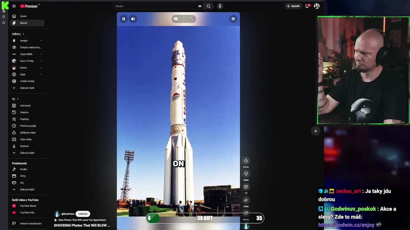Screen dimensions: 410x230
Task: Toggle captions on the Short
Action: pyautogui.click(x=176, y=19)
